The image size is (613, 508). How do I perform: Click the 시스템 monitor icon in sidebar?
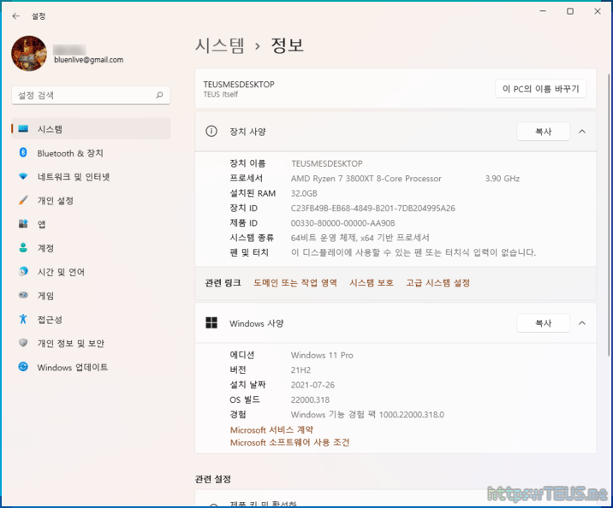pos(23,129)
